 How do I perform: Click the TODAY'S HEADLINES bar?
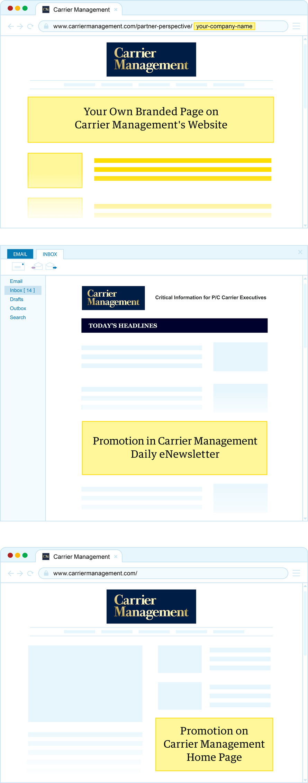[174, 325]
